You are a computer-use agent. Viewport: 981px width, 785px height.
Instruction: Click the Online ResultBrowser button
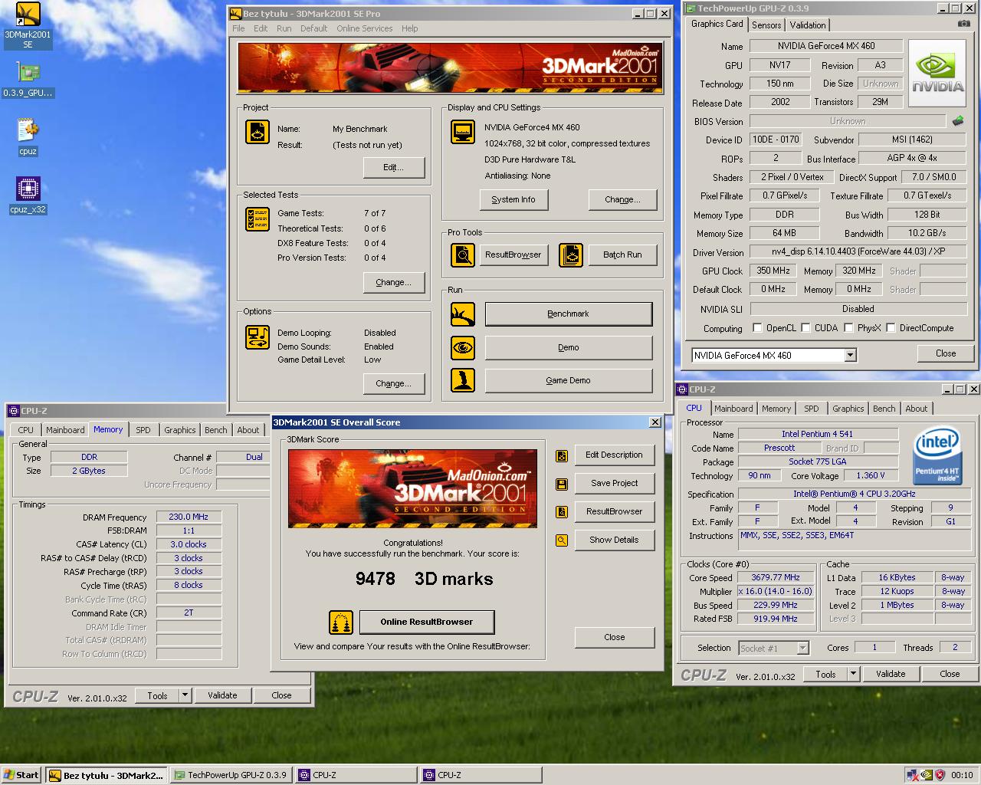point(427,622)
